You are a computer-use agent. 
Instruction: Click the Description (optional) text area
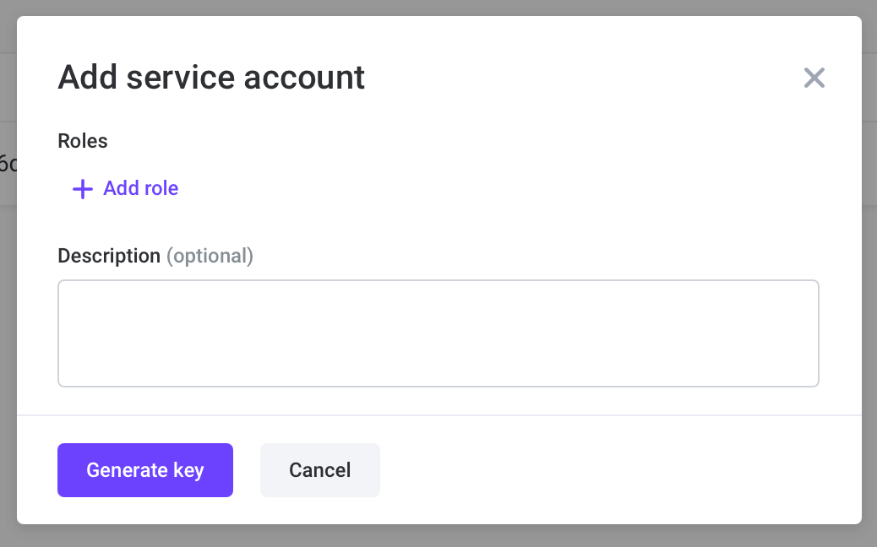tap(438, 333)
